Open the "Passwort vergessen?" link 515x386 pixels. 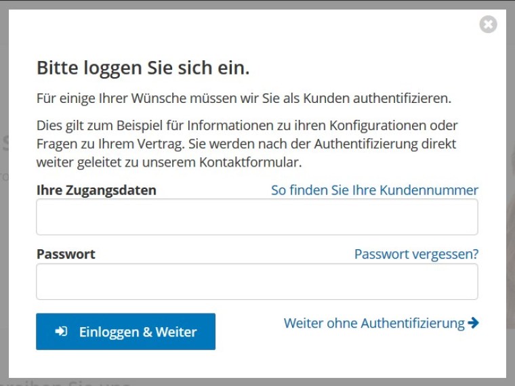(416, 254)
